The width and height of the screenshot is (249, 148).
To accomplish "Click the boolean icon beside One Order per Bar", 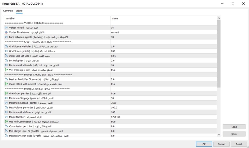I will (x=6, y=93).
